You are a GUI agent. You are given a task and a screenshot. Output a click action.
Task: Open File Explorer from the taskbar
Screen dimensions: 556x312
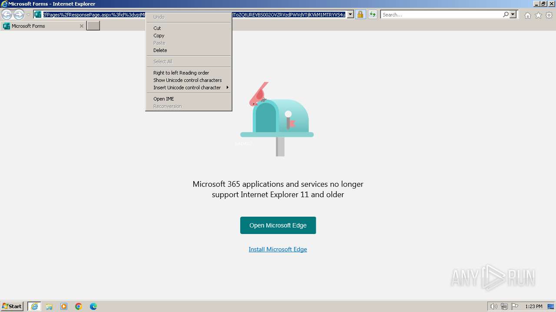(x=49, y=306)
